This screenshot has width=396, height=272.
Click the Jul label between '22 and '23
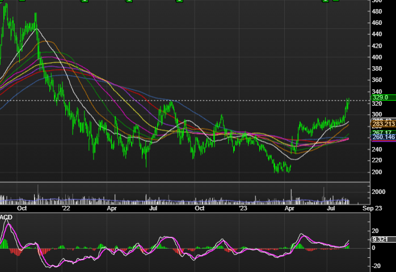point(153,208)
